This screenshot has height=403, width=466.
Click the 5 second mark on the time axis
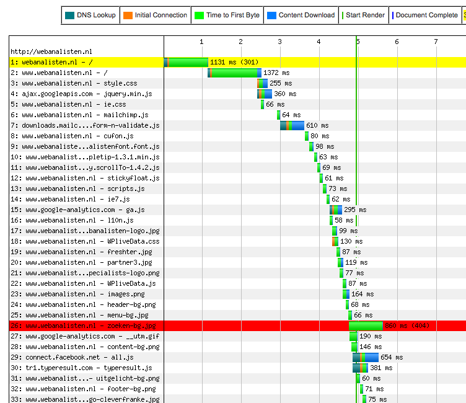click(358, 42)
